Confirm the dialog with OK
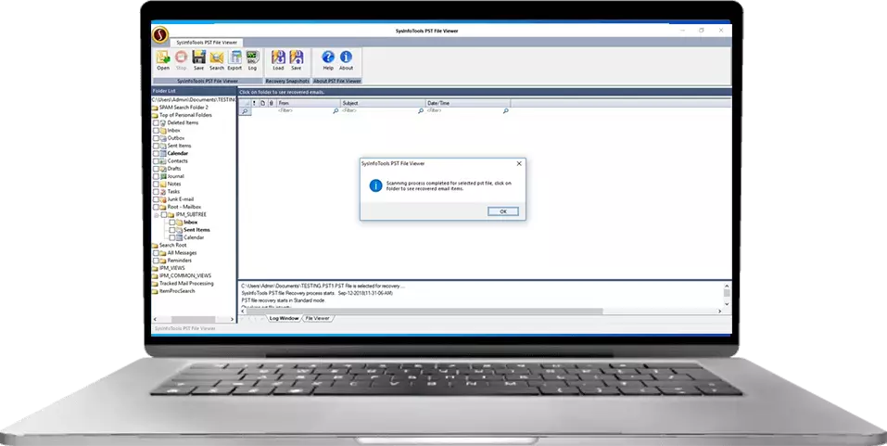887x446 pixels. coord(503,211)
